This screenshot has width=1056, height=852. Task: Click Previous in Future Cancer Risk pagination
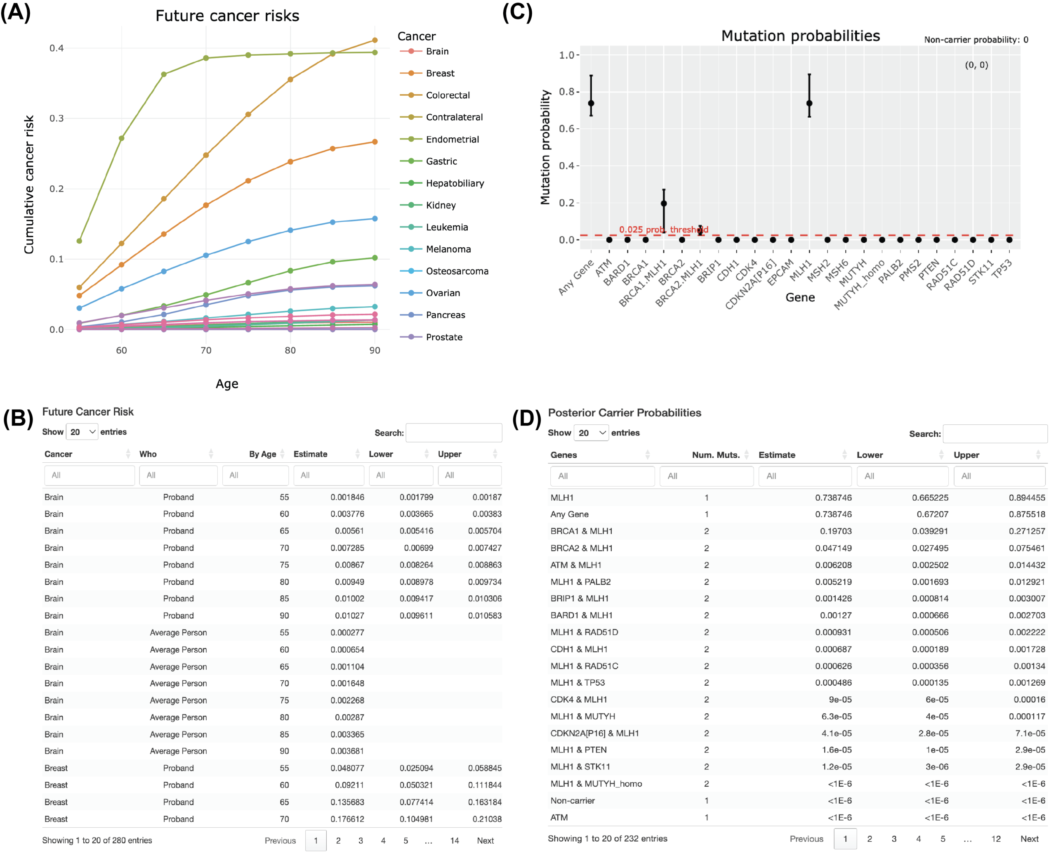(x=280, y=841)
